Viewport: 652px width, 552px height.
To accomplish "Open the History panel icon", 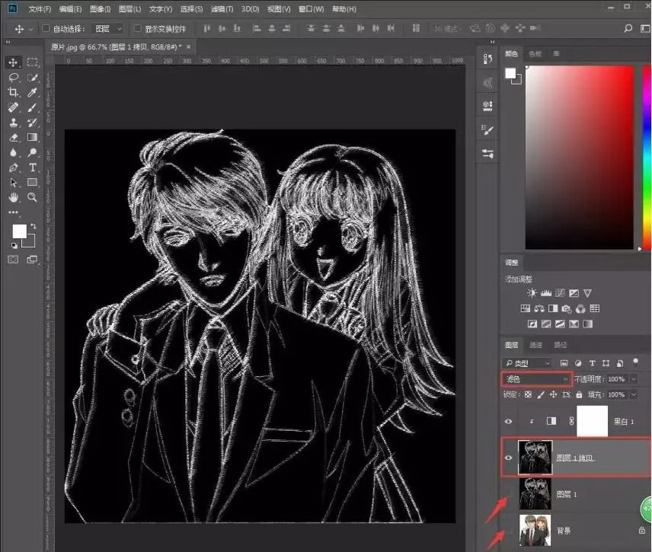I will [487, 59].
